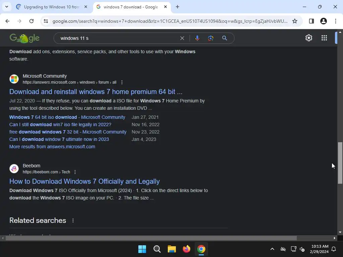
Task: Go back using the browser back arrow
Action: pyautogui.click(x=7, y=21)
